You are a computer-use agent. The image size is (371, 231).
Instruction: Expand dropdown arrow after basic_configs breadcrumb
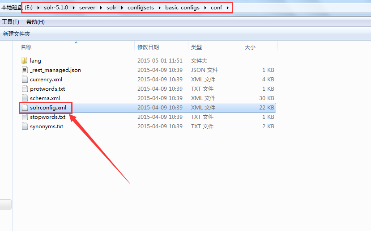pos(205,8)
